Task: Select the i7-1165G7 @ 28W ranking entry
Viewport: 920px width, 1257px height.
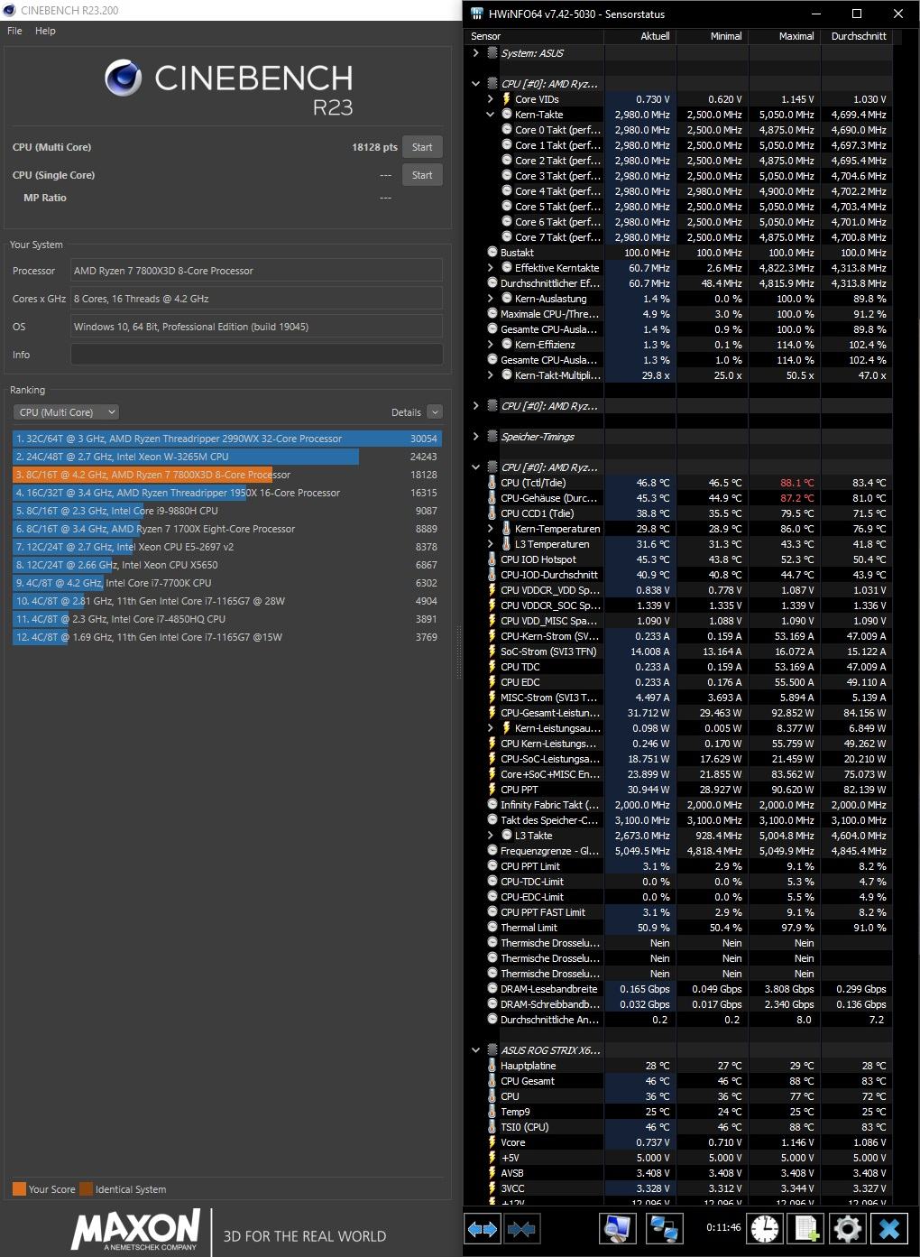Action: [227, 601]
